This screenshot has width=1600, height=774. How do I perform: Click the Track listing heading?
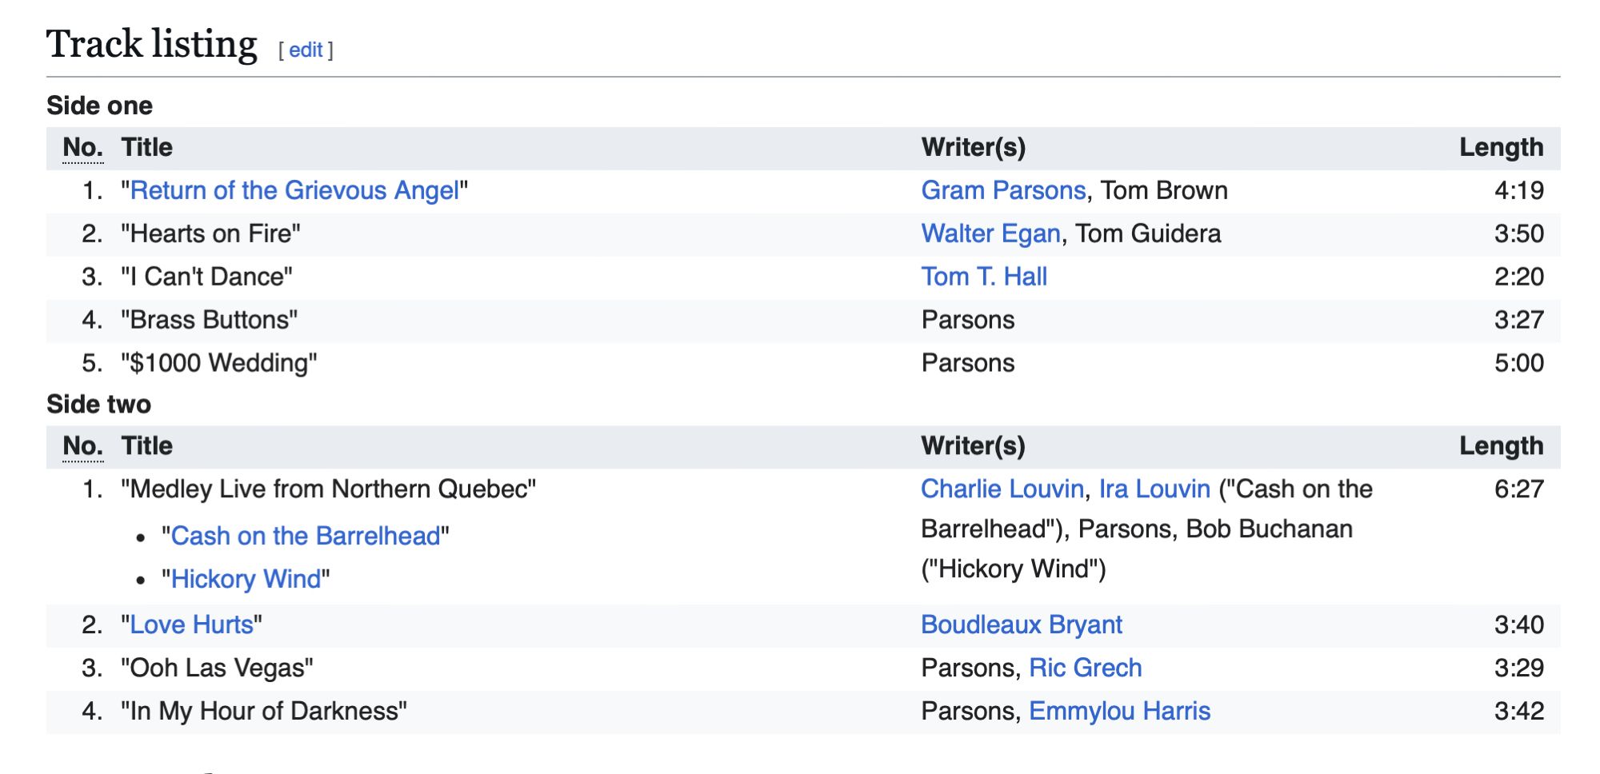point(152,44)
